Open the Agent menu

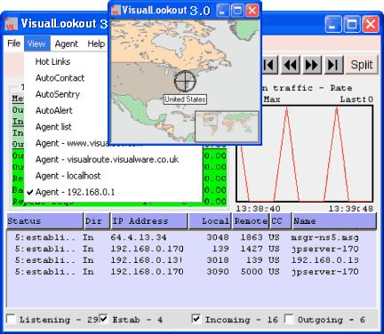[67, 44]
